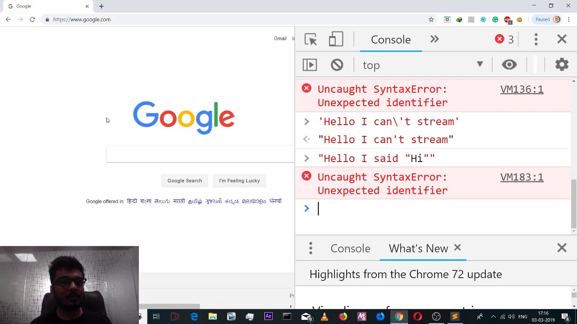Bookmark this page with the star icon
Screen dimensions: 577x324
coord(431,19)
